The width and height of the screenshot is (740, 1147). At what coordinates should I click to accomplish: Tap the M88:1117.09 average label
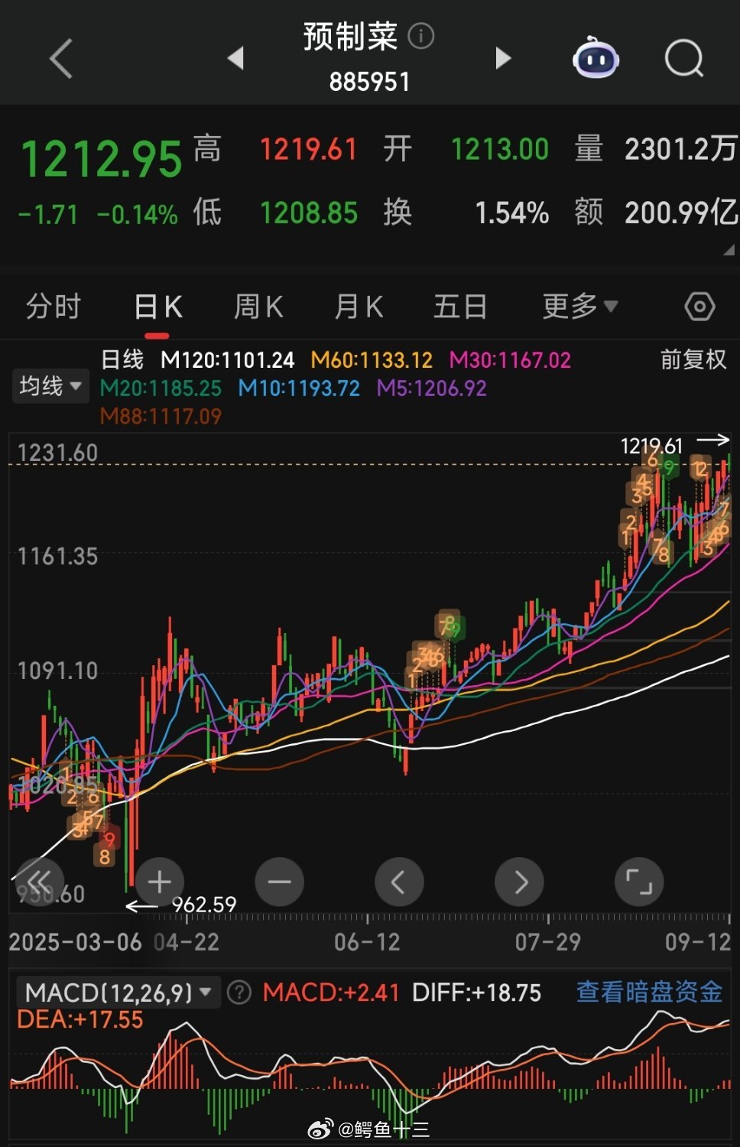pos(161,416)
